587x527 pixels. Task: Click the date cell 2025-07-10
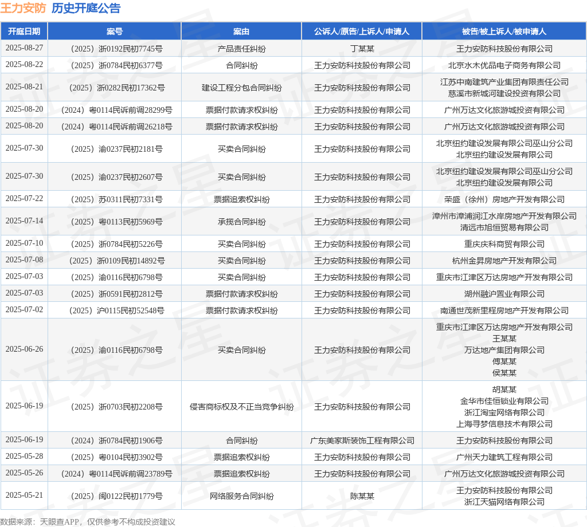pyautogui.click(x=24, y=243)
